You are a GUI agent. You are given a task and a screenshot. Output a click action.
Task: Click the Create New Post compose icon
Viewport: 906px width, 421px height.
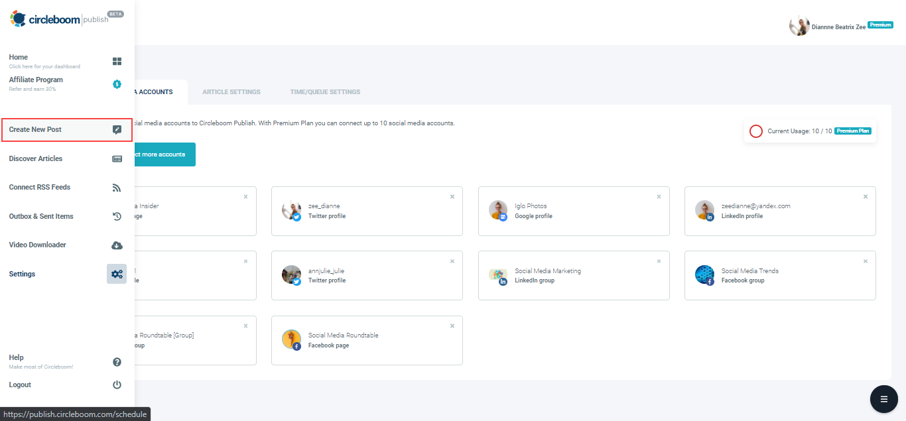pyautogui.click(x=117, y=130)
